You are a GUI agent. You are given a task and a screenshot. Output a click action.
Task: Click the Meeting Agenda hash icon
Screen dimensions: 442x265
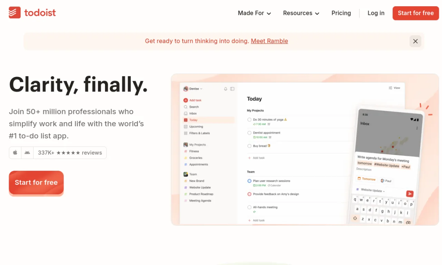point(186,200)
